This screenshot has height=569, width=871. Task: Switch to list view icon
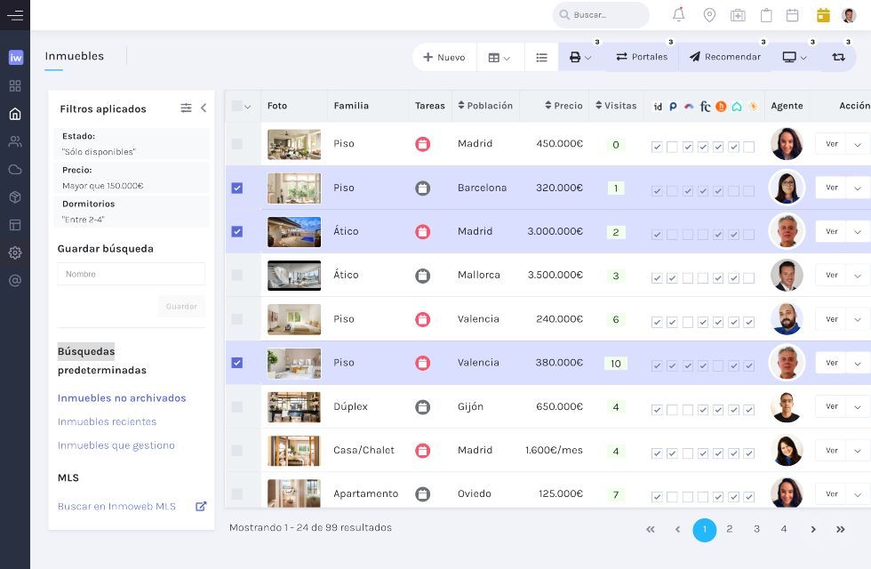tap(541, 57)
